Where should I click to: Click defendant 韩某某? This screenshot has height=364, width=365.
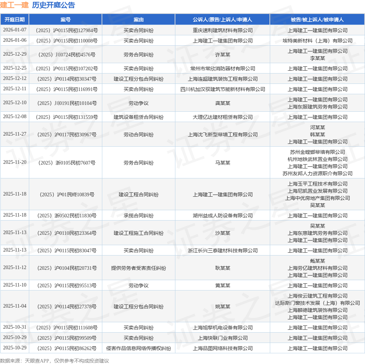point(317,135)
